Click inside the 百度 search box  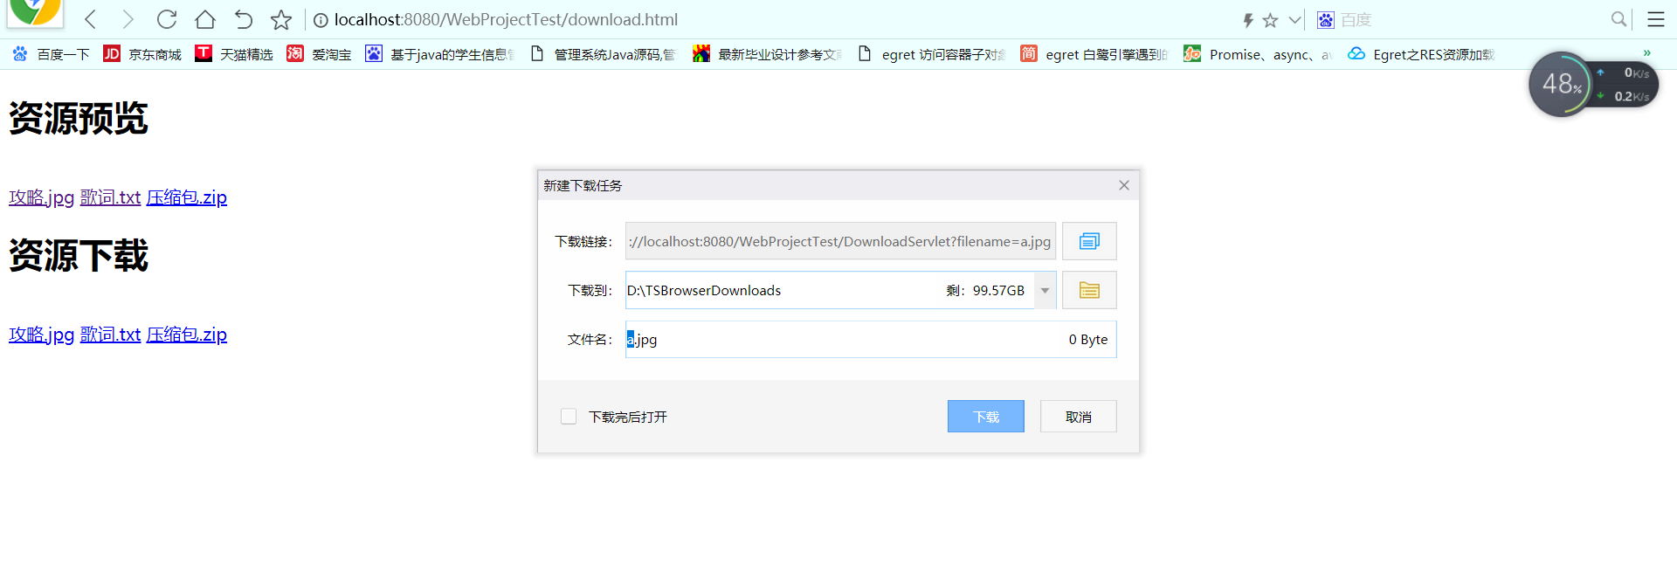1472,20
